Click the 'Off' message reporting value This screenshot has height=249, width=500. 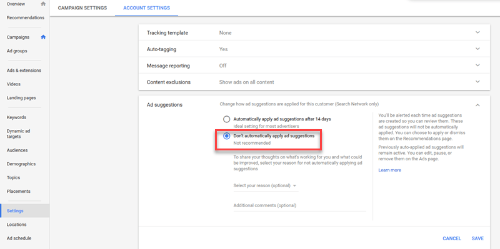pos(223,66)
